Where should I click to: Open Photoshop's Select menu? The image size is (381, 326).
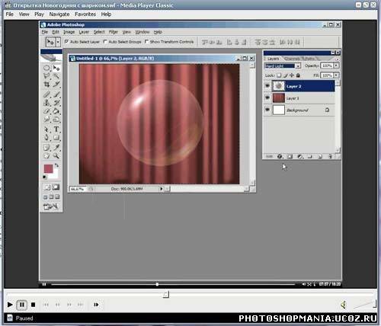[x=99, y=32]
